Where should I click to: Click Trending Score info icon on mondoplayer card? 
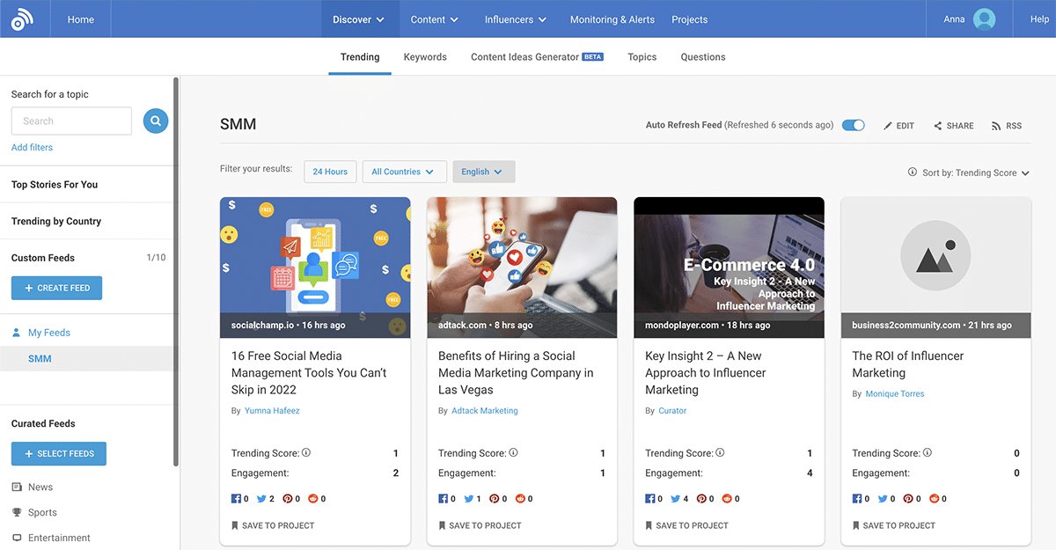[x=720, y=452]
